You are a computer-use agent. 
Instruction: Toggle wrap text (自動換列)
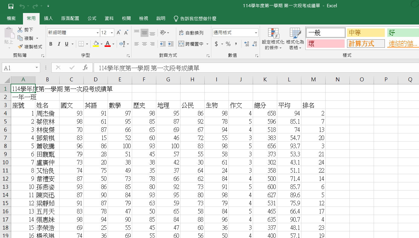[x=191, y=33]
